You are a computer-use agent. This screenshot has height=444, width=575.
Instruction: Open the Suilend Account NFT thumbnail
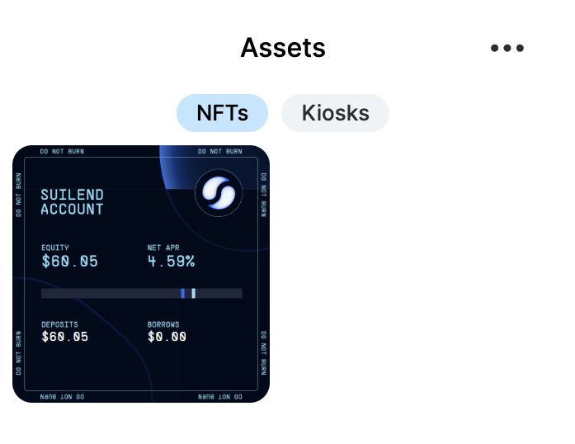(x=141, y=274)
